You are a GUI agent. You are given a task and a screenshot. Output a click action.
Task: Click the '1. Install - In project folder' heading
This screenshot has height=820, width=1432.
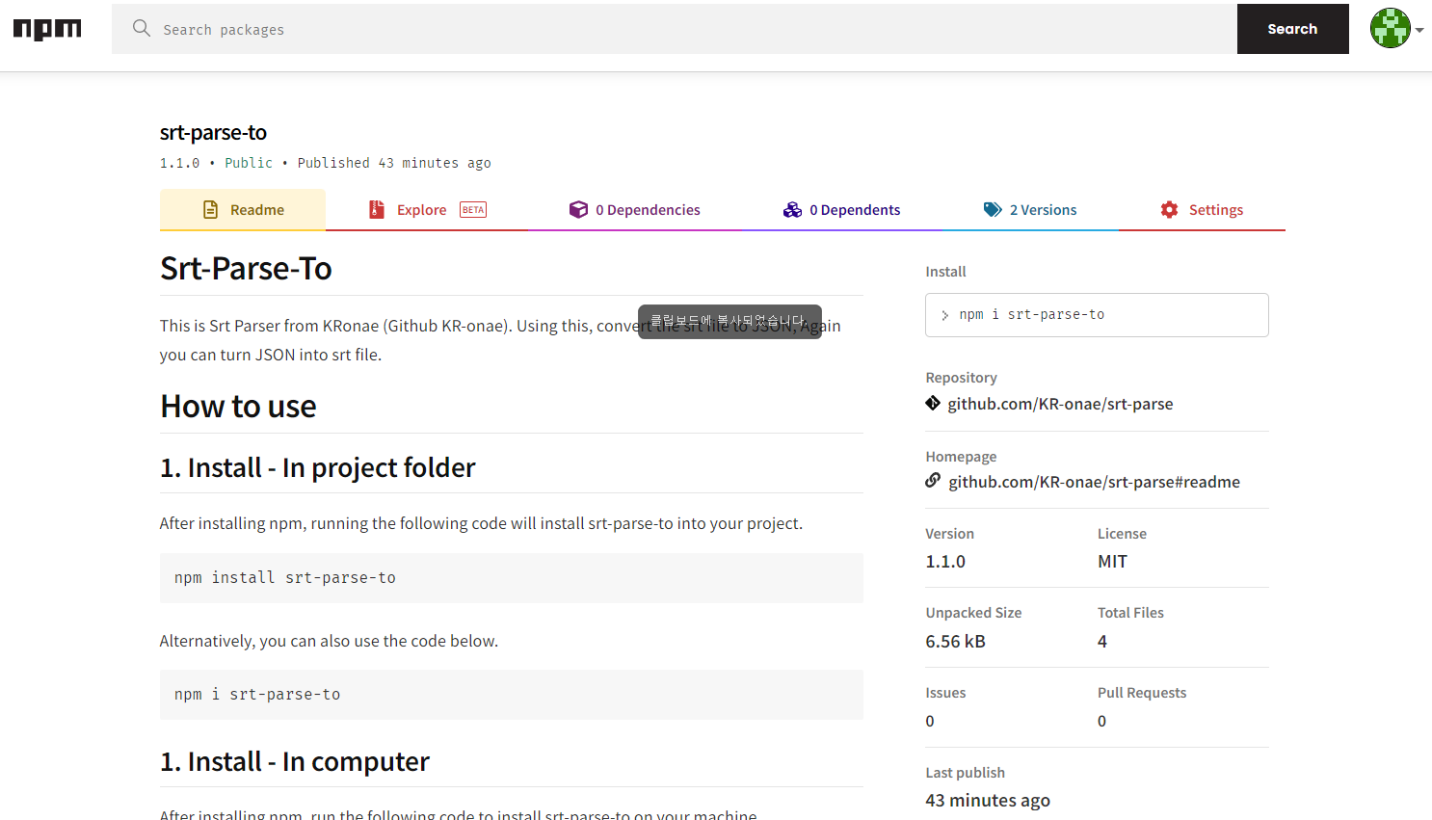(x=317, y=467)
